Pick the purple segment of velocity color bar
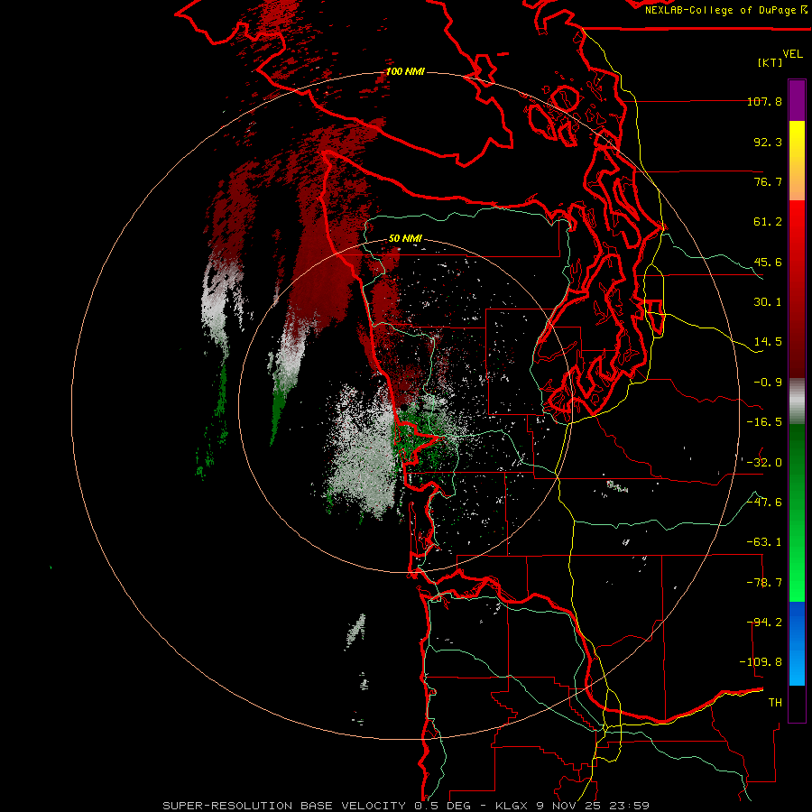812x812 pixels. pos(797,100)
